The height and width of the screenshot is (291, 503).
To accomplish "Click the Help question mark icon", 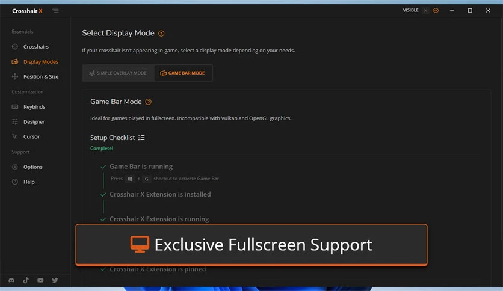I will 15,182.
